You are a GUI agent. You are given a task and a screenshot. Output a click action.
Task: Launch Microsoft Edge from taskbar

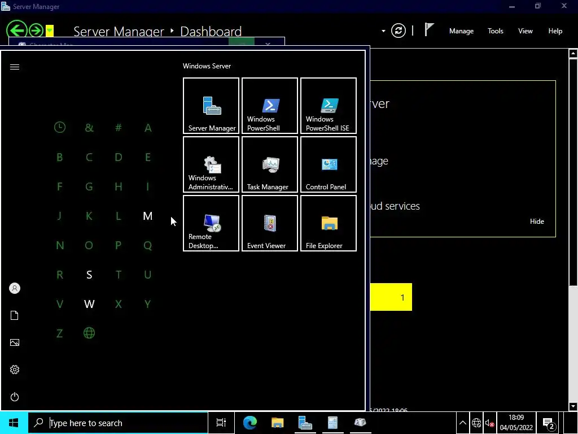(x=249, y=423)
